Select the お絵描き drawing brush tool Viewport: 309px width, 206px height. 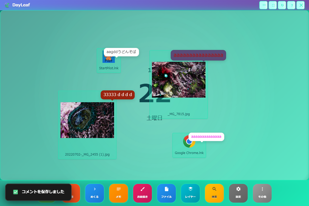142,193
